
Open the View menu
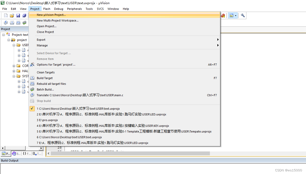(x=23, y=9)
